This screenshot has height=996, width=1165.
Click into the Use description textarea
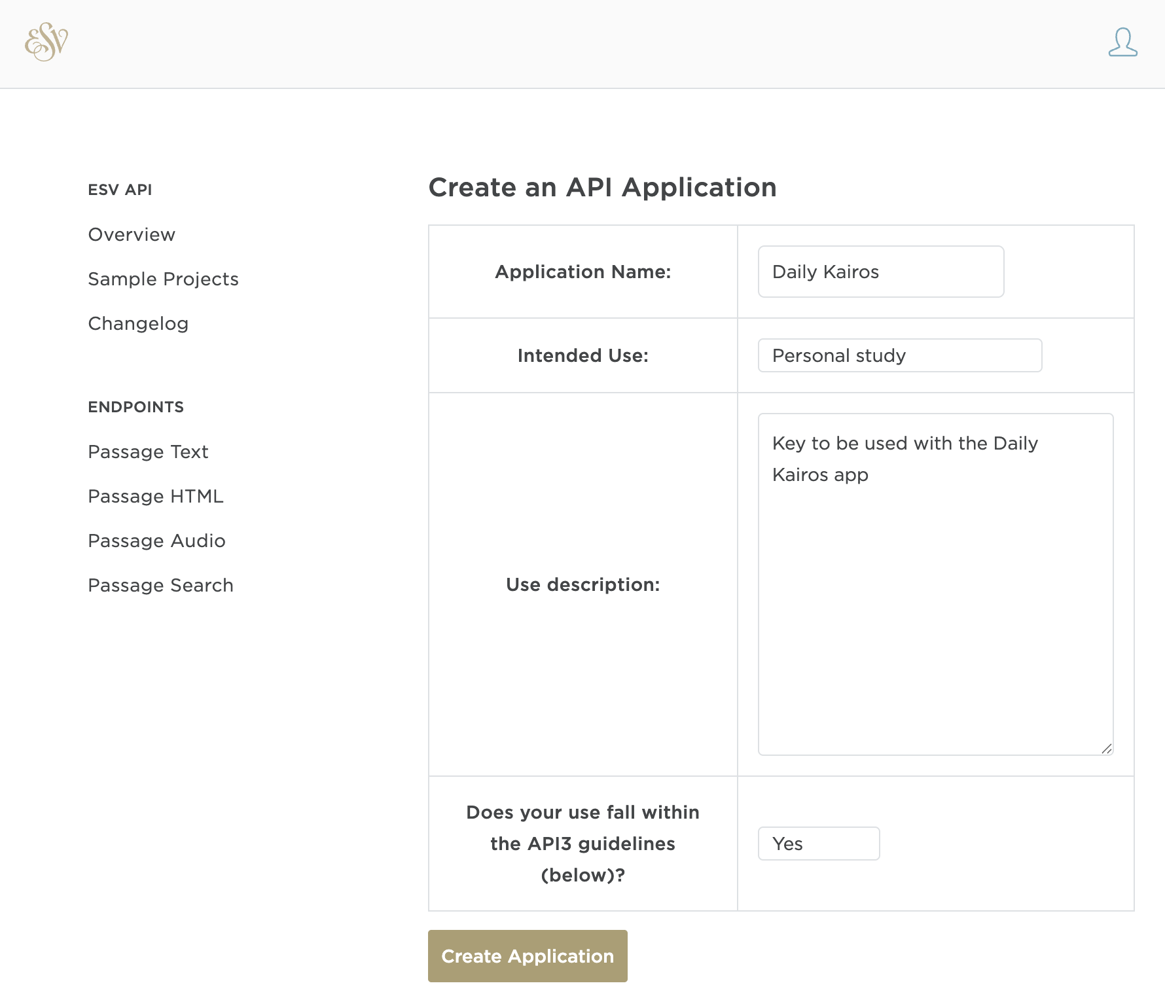tap(935, 584)
